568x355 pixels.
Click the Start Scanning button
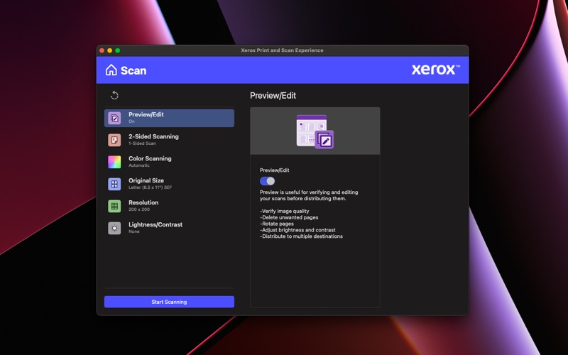tap(169, 302)
